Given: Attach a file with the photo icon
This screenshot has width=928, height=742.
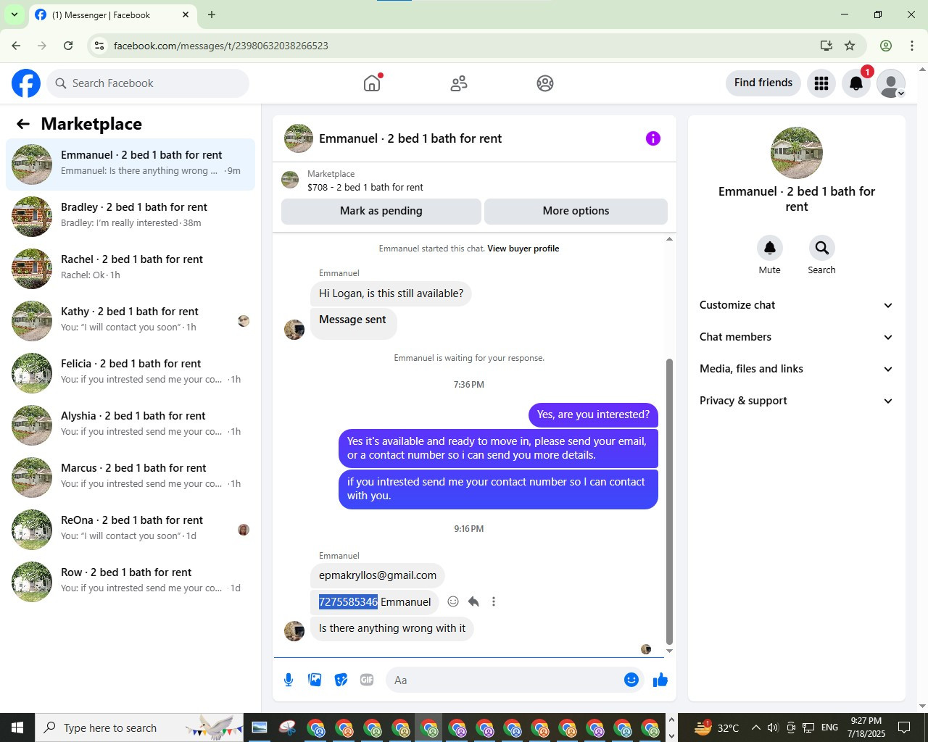Looking at the screenshot, I should point(315,680).
